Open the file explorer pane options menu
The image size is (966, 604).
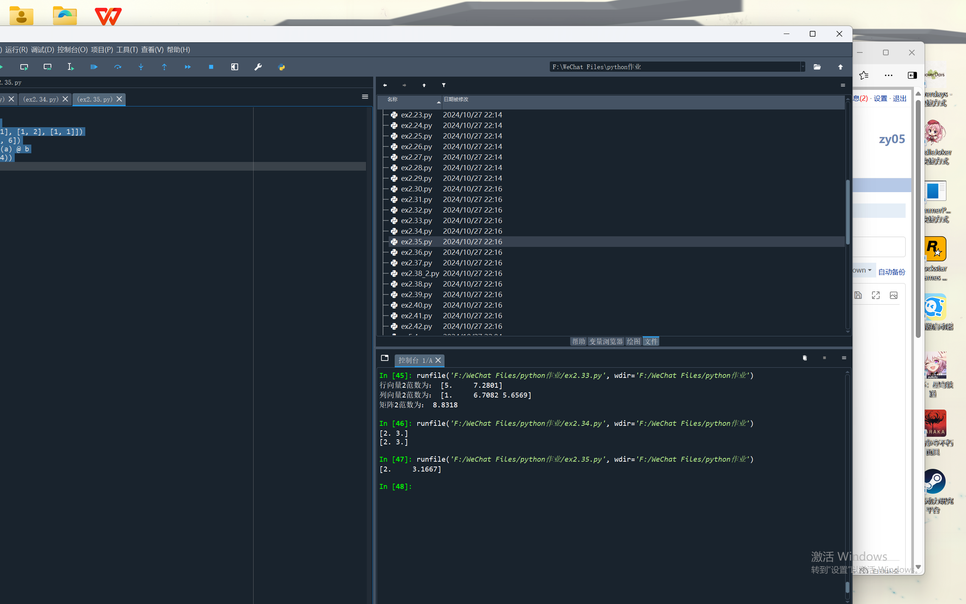(x=843, y=85)
